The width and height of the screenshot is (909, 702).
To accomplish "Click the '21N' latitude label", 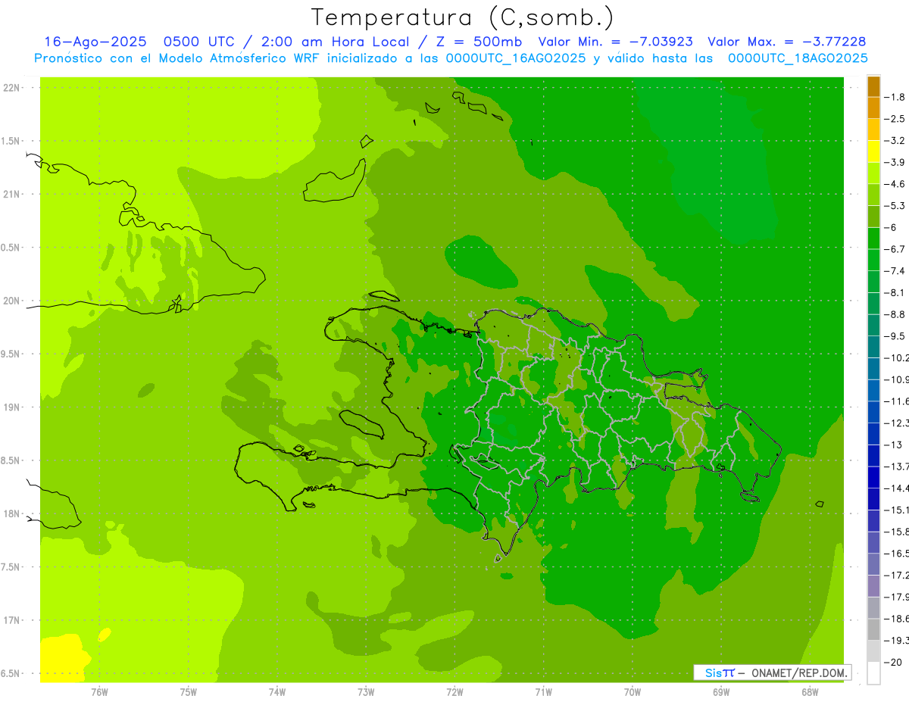I will click(x=11, y=194).
